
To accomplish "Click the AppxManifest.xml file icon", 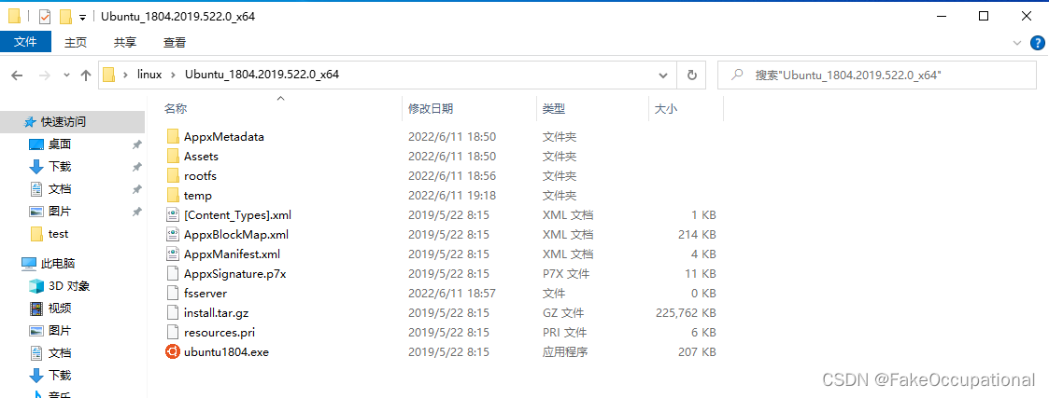I will pyautogui.click(x=173, y=254).
